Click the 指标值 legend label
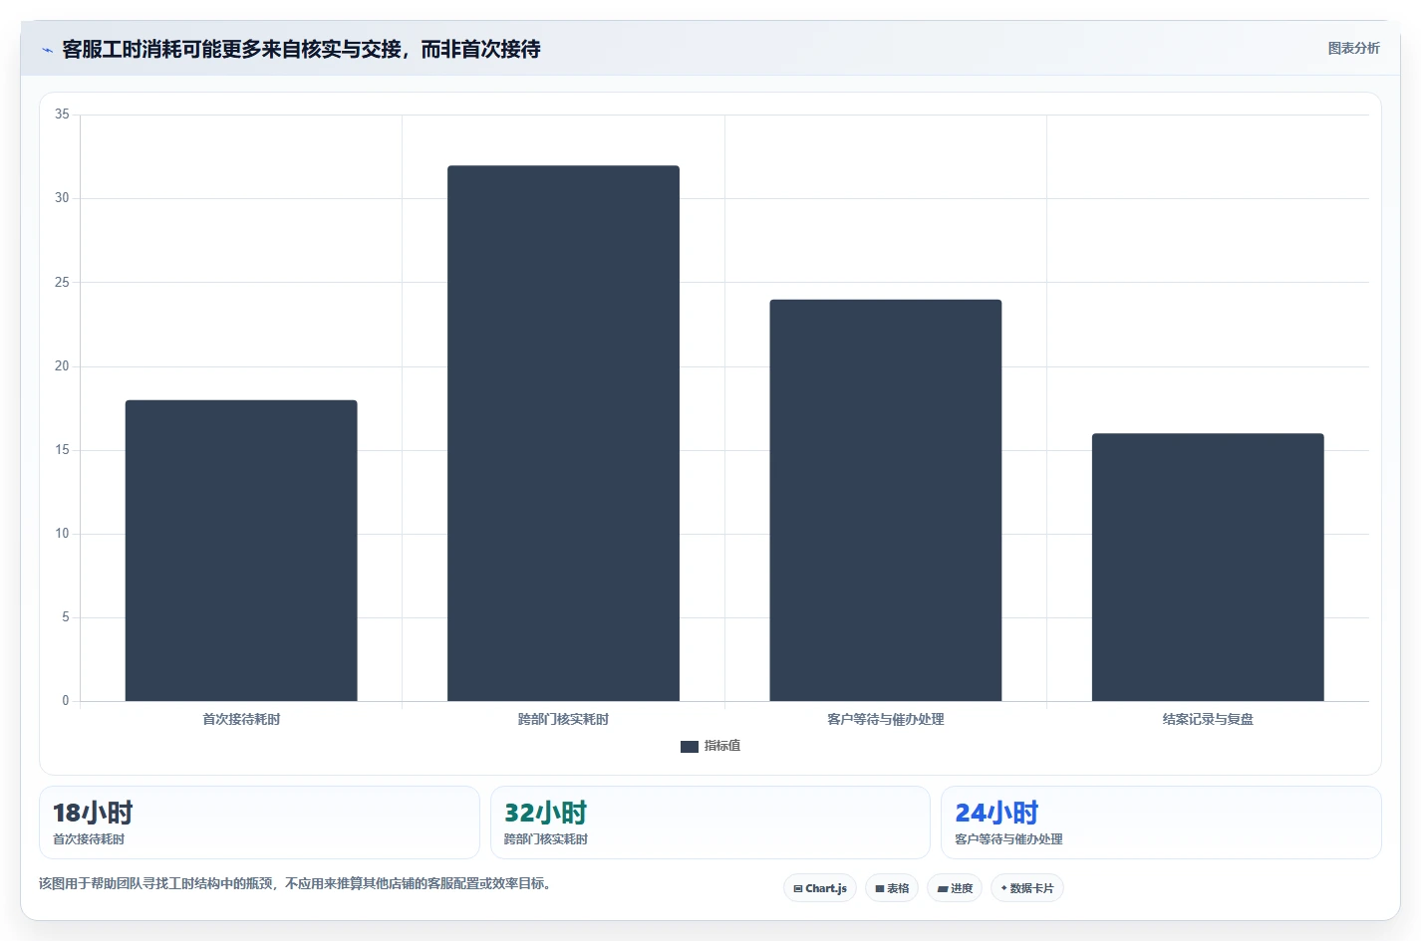The height and width of the screenshot is (941, 1421). [x=722, y=746]
